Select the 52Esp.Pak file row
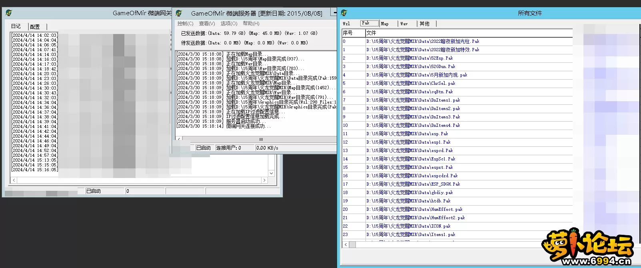This screenshot has width=641, height=268. pos(457,58)
